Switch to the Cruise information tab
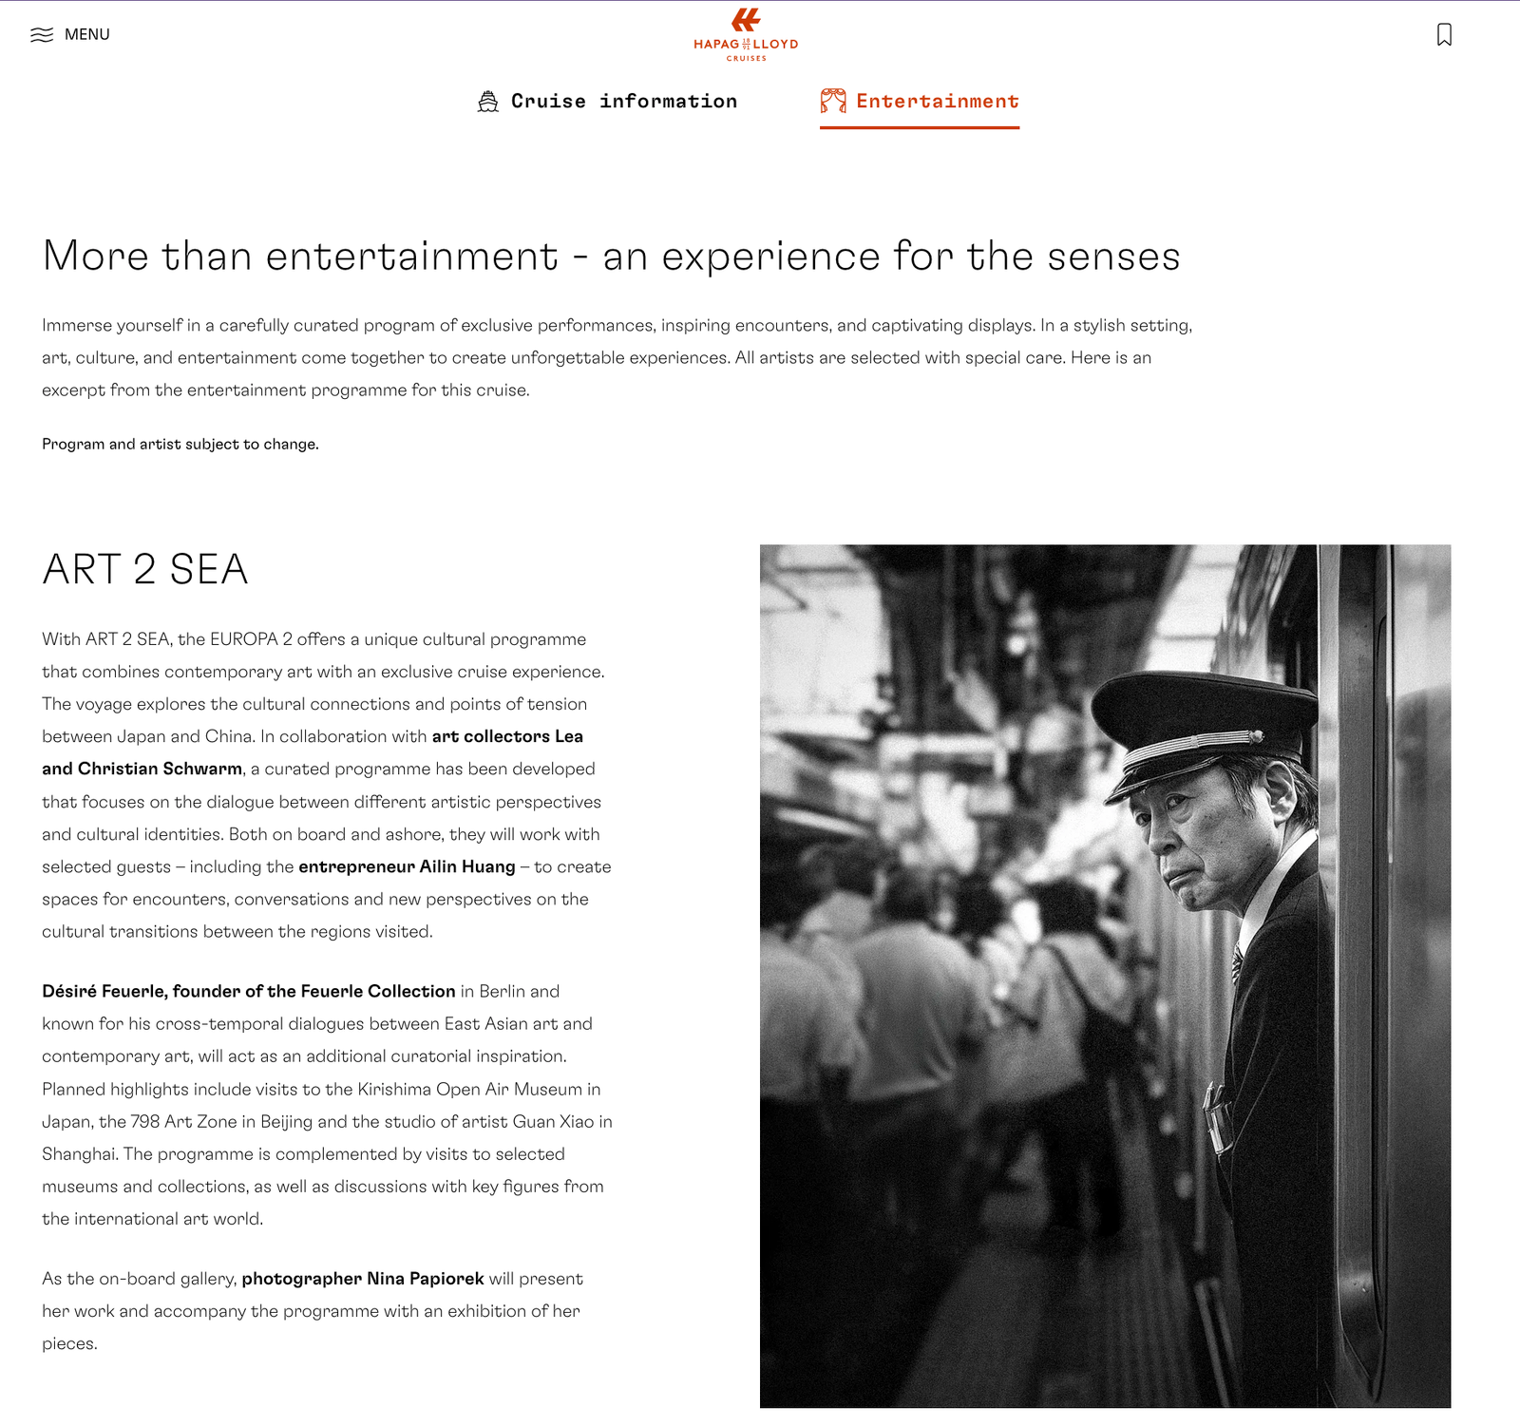 tap(607, 102)
